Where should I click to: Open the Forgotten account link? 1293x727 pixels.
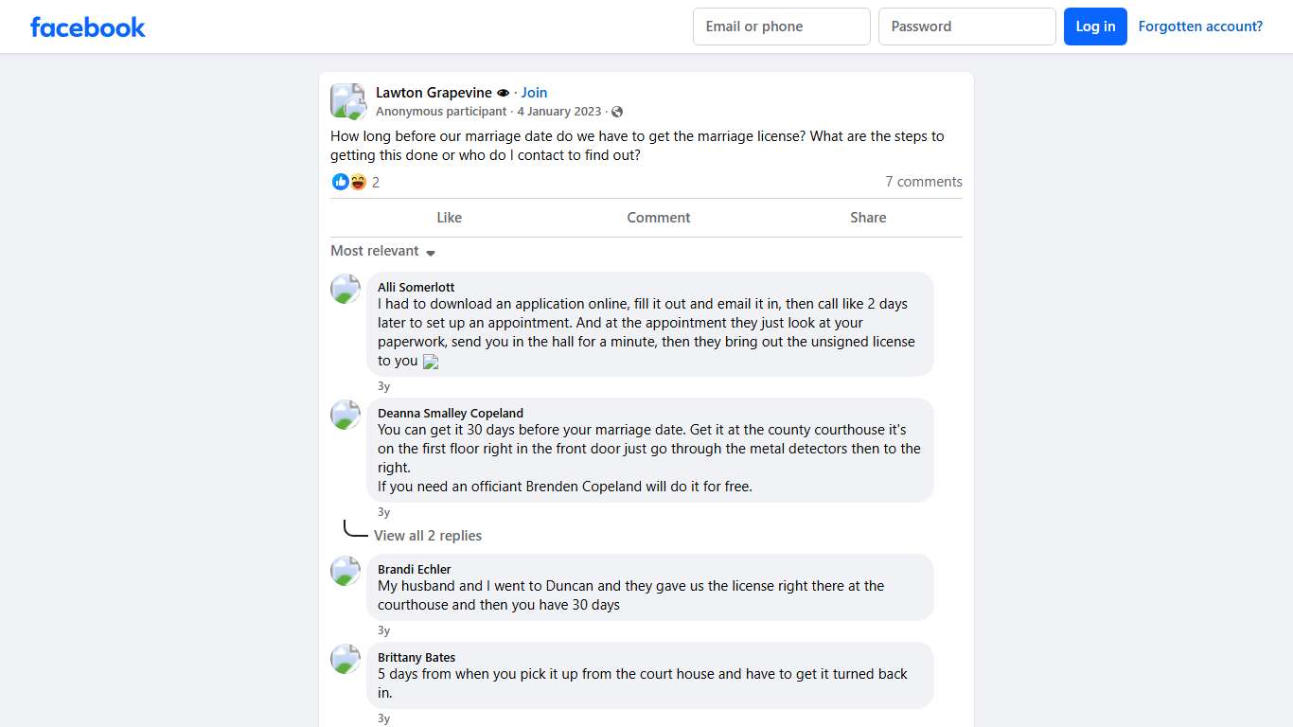(1200, 27)
